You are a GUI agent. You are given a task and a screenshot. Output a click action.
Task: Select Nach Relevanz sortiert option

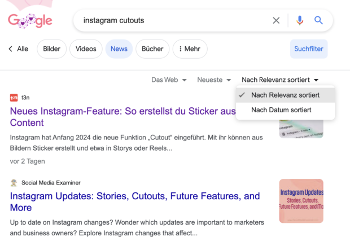[285, 95]
